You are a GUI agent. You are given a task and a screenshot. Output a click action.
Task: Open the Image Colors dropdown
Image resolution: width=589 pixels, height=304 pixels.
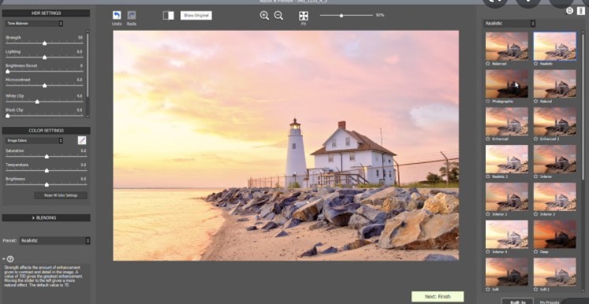(34, 140)
